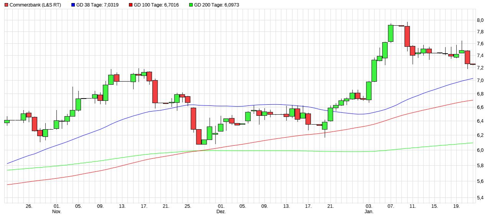Viewport: 492px width, 217px height.
Task: Click the 7,4 price axis label
Action: point(480,56)
